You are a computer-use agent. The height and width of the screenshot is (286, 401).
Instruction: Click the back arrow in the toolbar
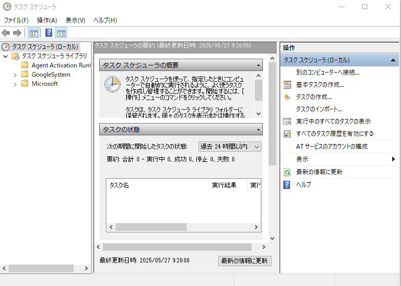click(x=6, y=33)
